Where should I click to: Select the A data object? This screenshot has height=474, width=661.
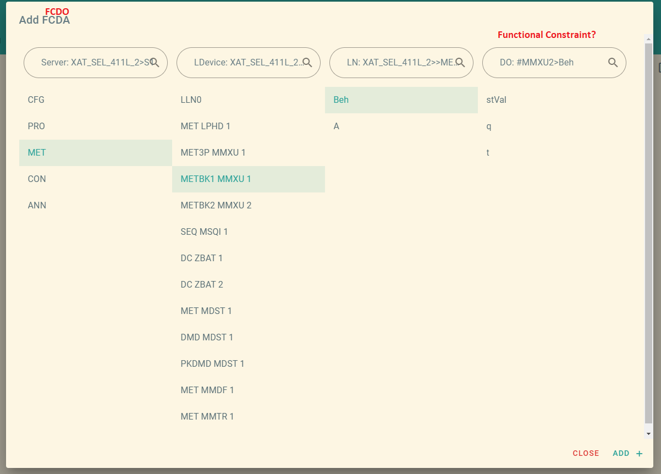(x=401, y=126)
